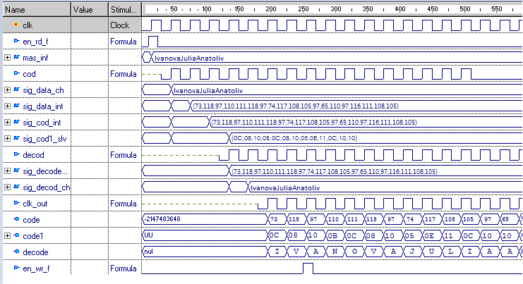The image size is (523, 284).
Task: Select the en_wr_f signal name
Action: point(36,268)
